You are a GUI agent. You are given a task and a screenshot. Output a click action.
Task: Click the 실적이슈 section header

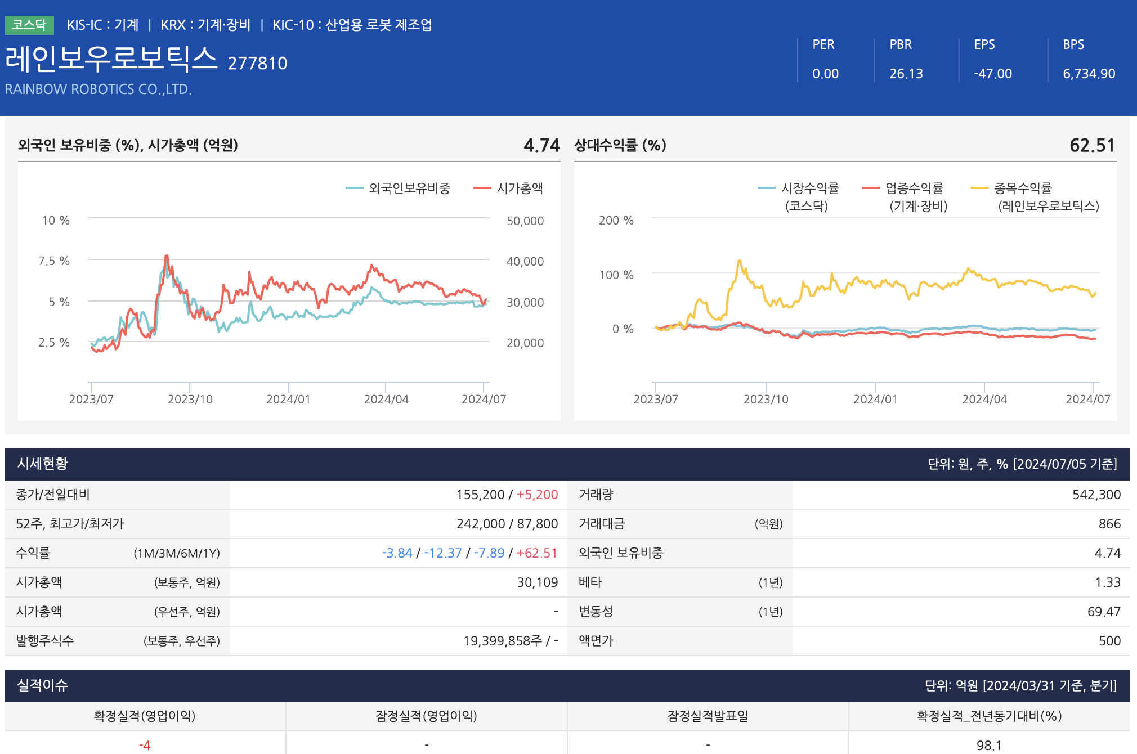pos(43,685)
